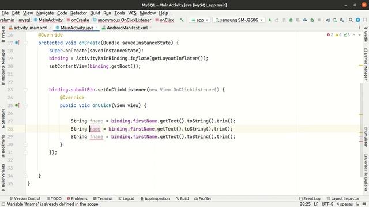Go to previous highlighted error arrow
Screen dimensions: 369x207
click(353, 34)
